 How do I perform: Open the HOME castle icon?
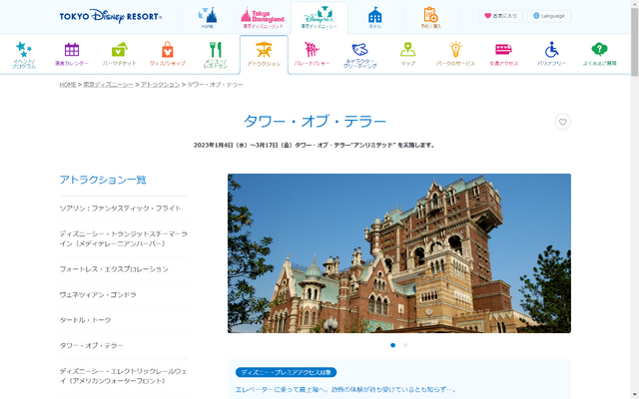207,18
